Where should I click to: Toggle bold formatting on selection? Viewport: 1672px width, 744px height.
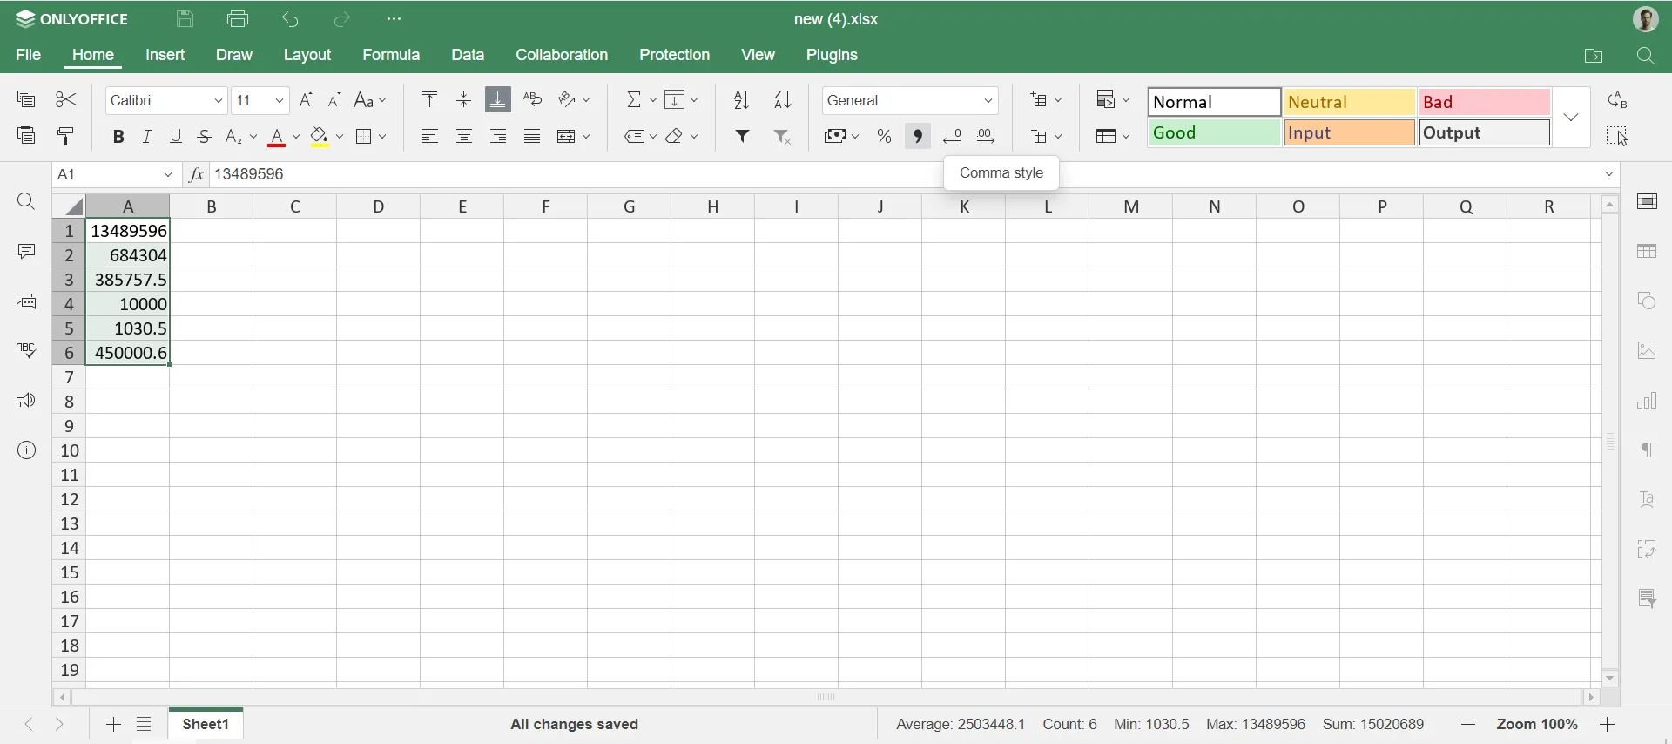click(x=118, y=137)
